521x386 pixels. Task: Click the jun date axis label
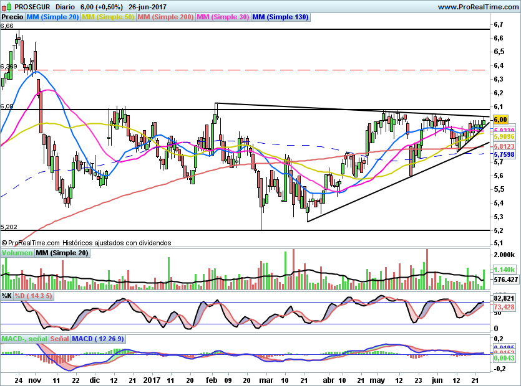pos(437,380)
